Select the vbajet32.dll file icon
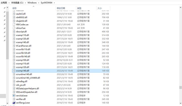 14,21
